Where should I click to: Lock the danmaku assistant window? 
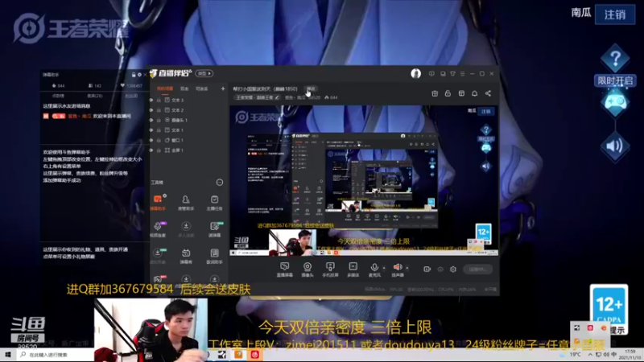[134, 75]
